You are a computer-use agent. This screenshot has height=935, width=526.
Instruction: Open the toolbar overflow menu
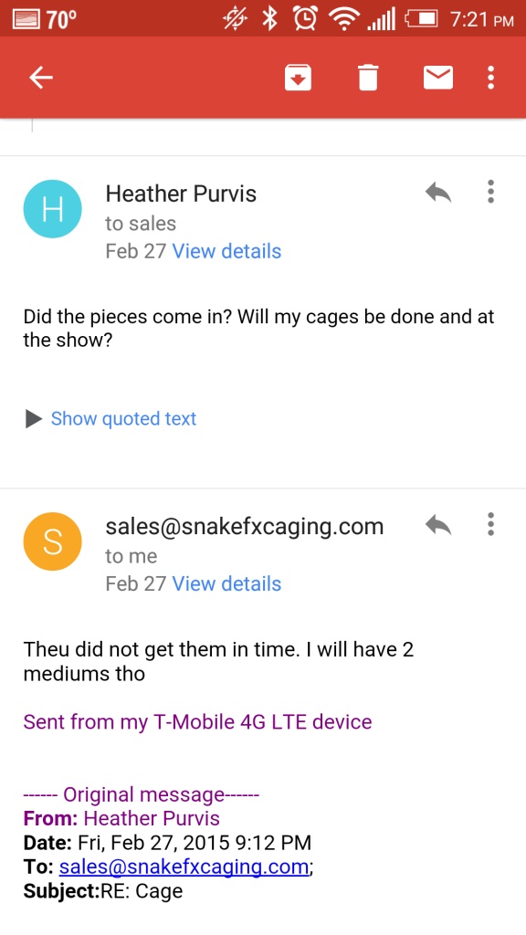490,78
